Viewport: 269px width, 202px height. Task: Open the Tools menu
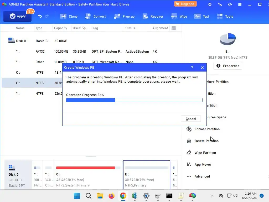[225, 17]
